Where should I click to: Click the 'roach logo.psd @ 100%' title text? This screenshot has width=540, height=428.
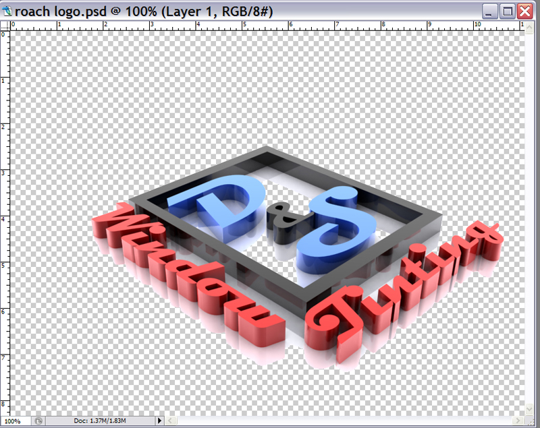(86, 11)
